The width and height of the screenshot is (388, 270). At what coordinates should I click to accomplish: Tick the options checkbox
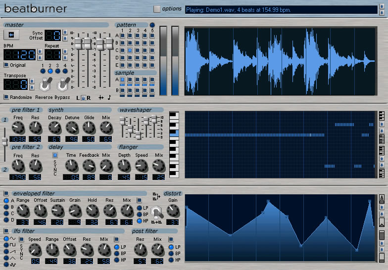click(x=156, y=9)
